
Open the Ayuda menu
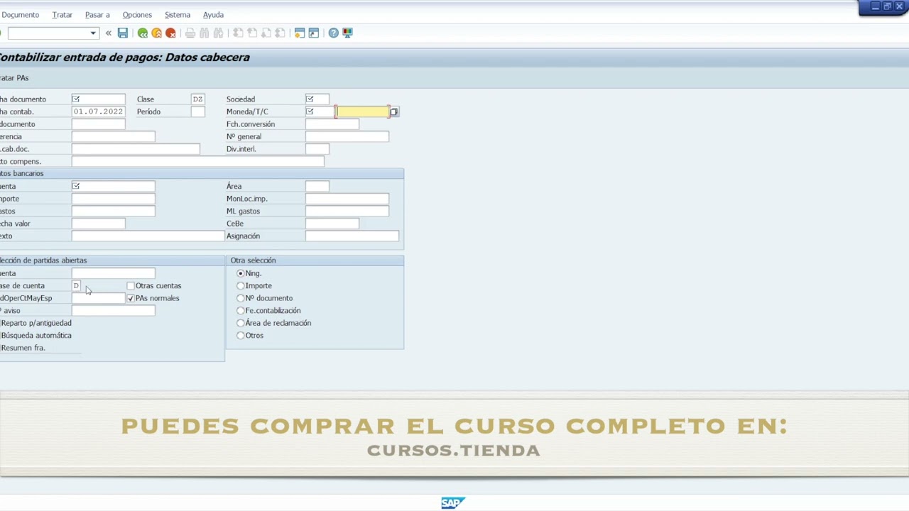pos(213,15)
